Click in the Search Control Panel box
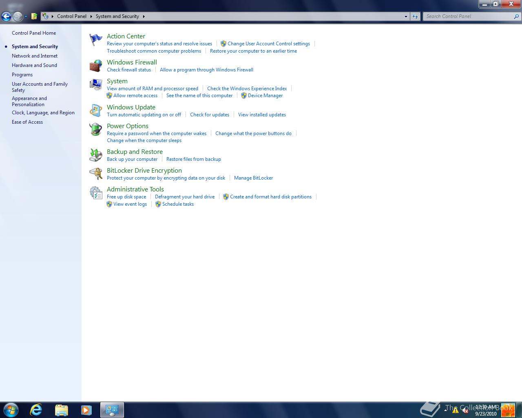The image size is (522, 418). click(x=468, y=16)
